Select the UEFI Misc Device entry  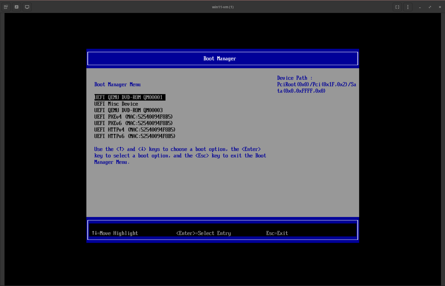click(x=116, y=104)
